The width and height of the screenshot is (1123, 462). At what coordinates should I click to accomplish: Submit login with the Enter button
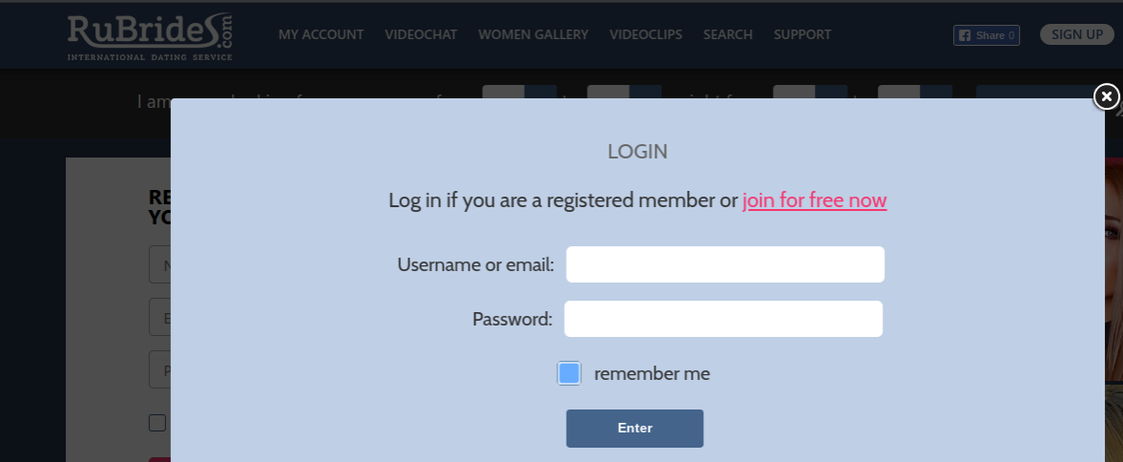tap(634, 429)
